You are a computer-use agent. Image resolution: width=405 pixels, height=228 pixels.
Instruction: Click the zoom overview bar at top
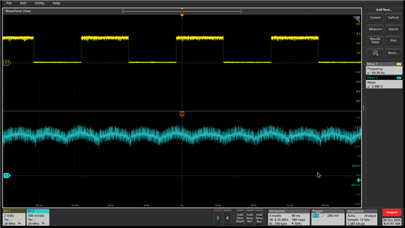[x=182, y=11]
